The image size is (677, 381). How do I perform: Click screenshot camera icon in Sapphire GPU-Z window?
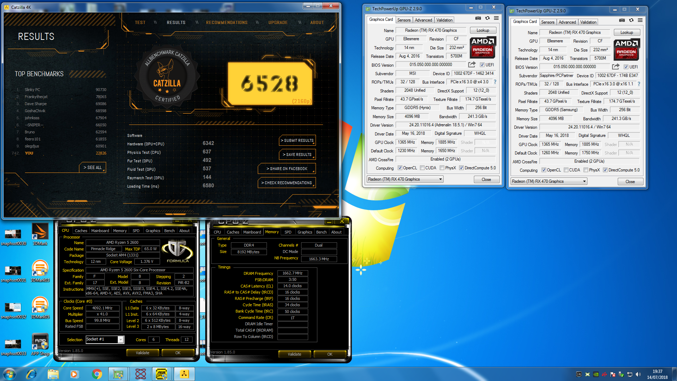pos(622,20)
